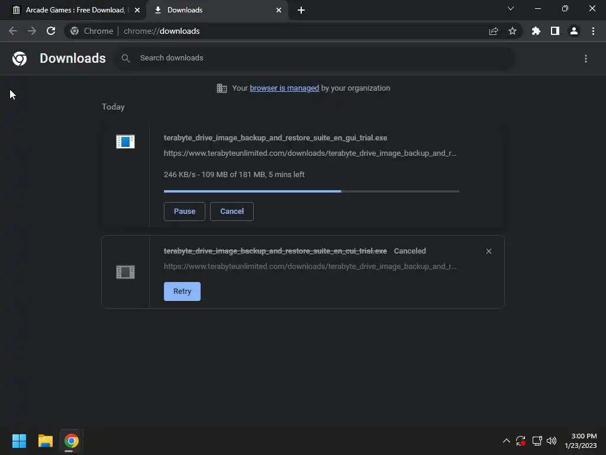
Task: Click the Downloads tab download favicon
Action: click(157, 10)
